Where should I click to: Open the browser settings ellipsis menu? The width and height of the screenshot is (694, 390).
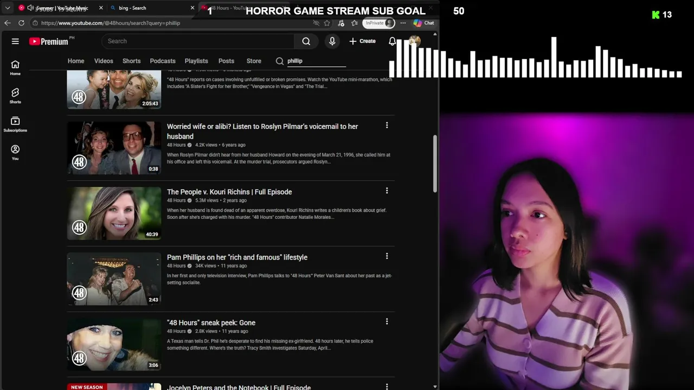(x=403, y=23)
